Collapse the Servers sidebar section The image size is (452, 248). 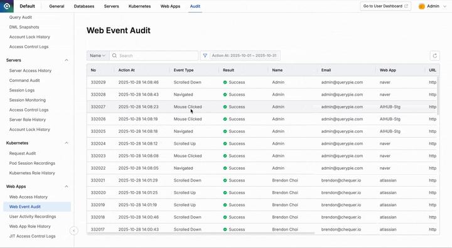(67, 60)
